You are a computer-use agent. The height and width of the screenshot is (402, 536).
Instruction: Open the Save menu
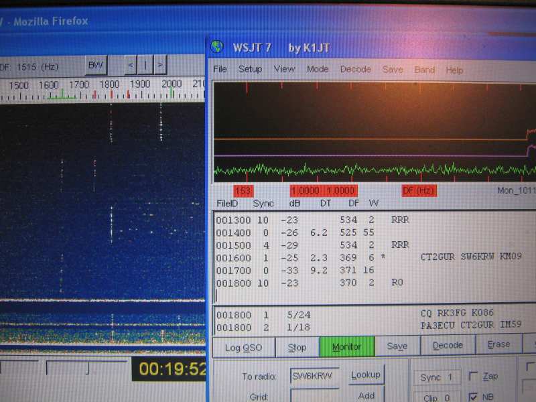coord(393,70)
